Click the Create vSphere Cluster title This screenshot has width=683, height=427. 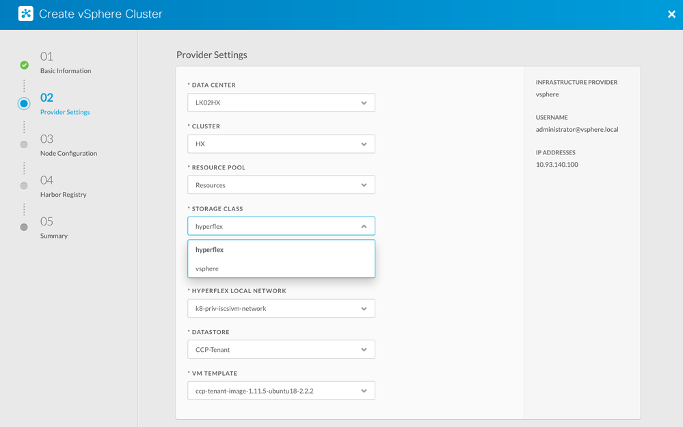point(101,14)
